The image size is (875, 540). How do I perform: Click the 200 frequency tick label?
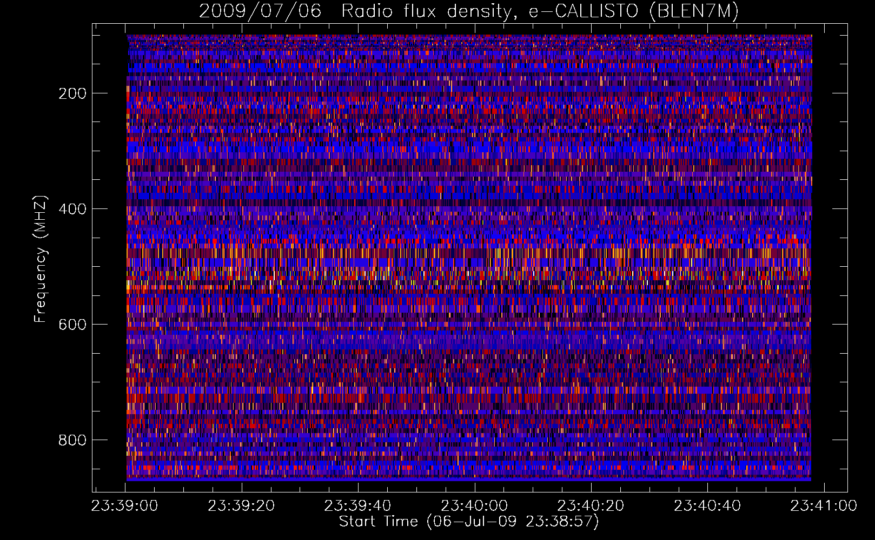coord(72,93)
